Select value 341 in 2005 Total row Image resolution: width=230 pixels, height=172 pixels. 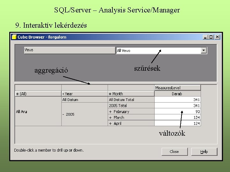coord(178,106)
